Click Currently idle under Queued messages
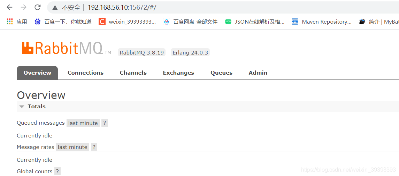Viewport: 399px width, 176px height. (34, 136)
